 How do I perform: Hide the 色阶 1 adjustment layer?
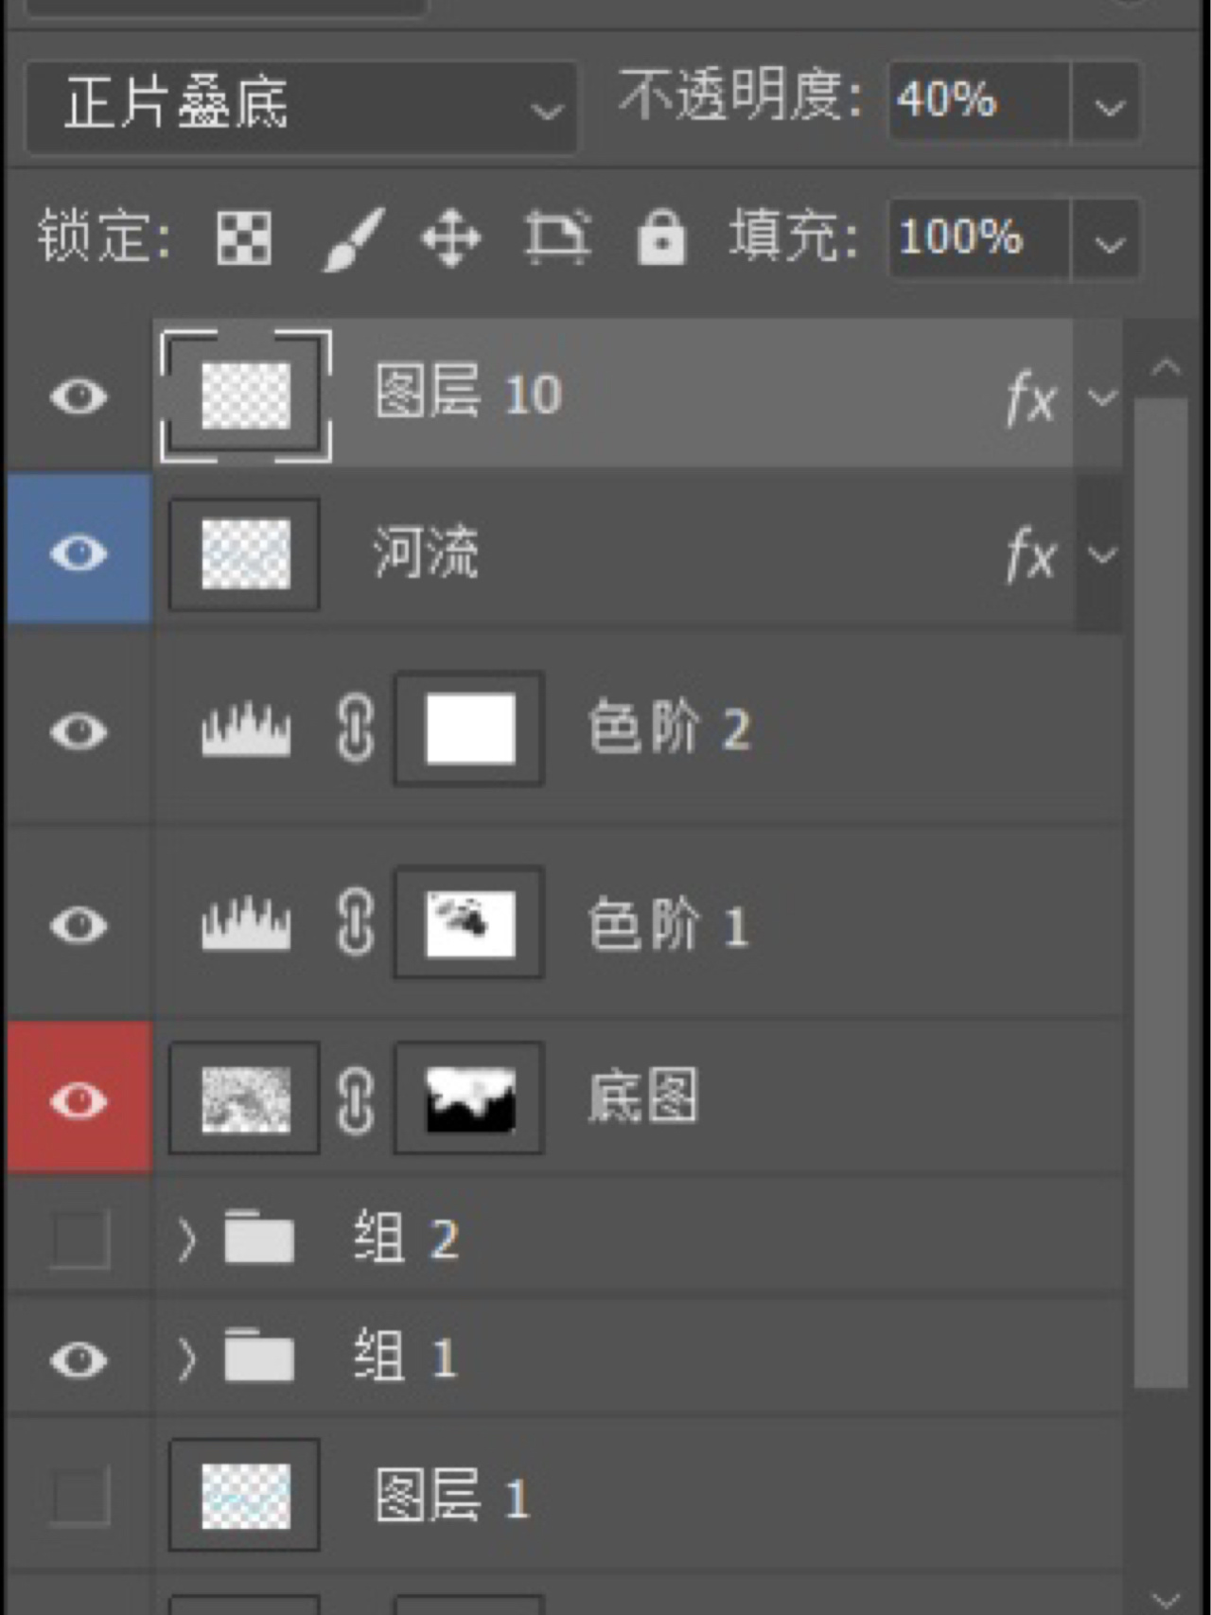point(79,924)
